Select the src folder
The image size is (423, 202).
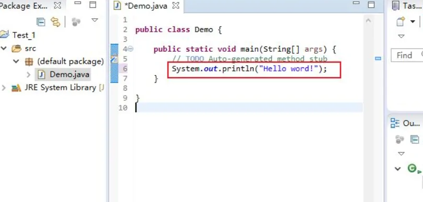point(30,49)
